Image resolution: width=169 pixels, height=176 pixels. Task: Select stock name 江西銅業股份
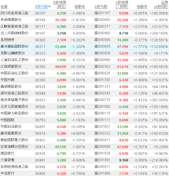pos(11,66)
